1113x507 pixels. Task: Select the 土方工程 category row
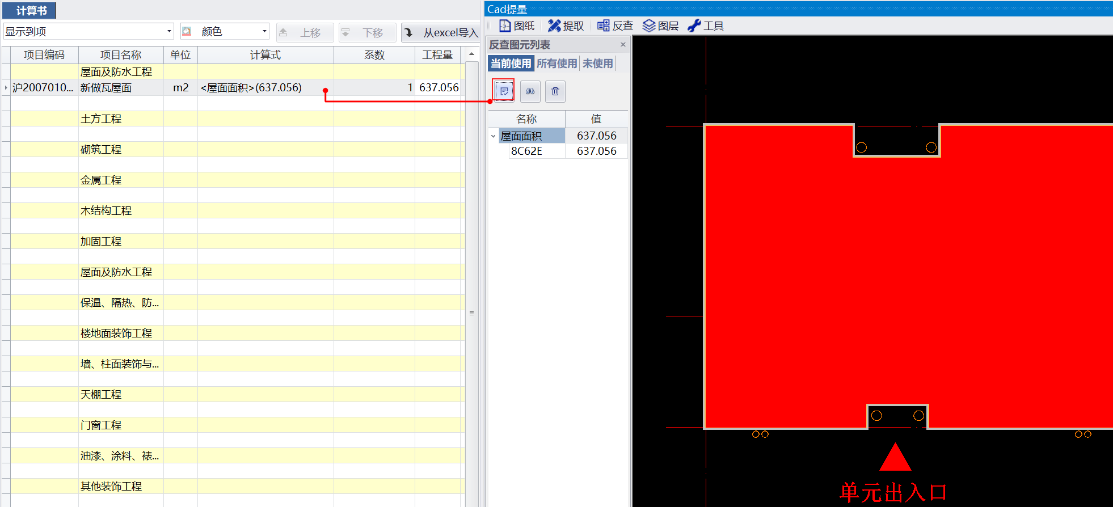point(233,119)
